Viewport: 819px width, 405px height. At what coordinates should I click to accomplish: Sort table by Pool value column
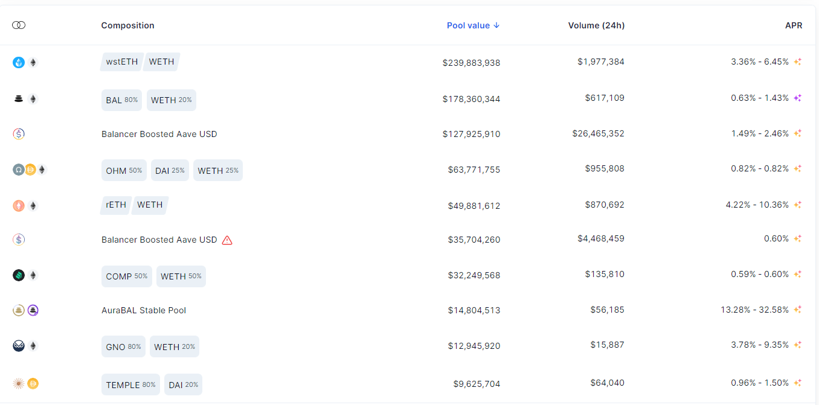473,25
